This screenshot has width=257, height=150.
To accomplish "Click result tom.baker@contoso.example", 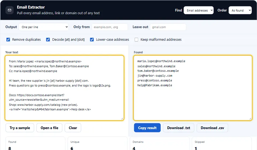I will coord(158,71).
